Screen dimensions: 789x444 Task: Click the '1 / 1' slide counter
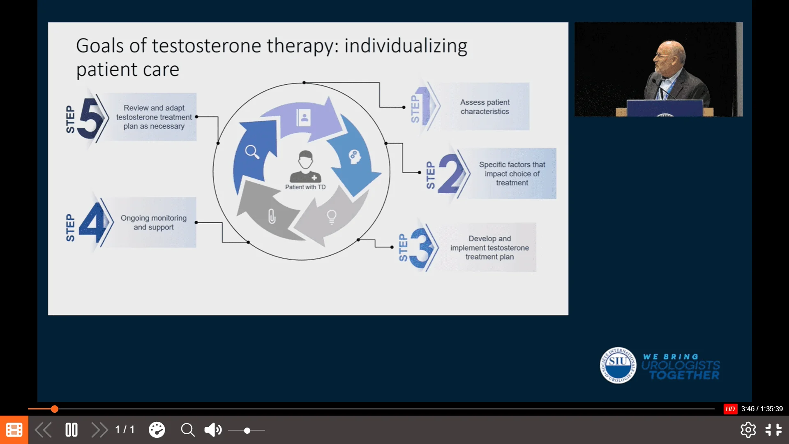(x=125, y=430)
